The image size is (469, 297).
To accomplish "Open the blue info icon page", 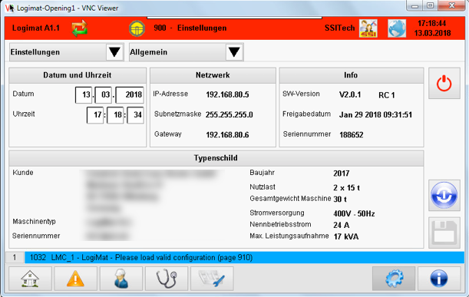I will 439,279.
